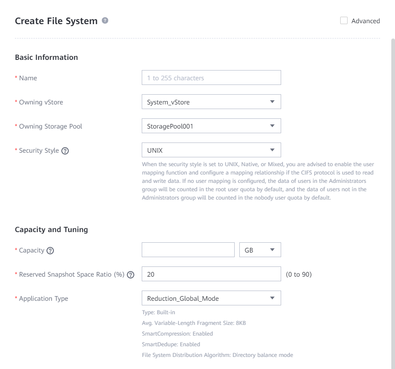Click the Name text input field
395x369 pixels.
click(211, 78)
